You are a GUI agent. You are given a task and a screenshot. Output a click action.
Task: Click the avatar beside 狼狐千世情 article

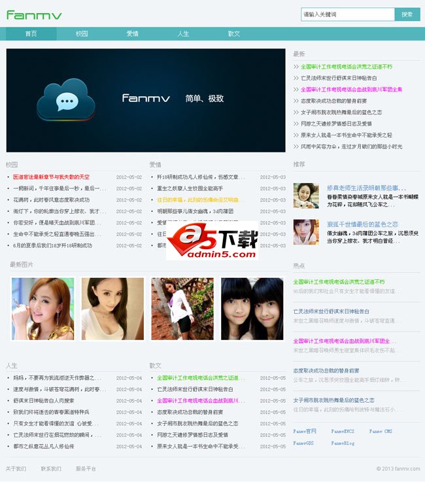click(306, 232)
